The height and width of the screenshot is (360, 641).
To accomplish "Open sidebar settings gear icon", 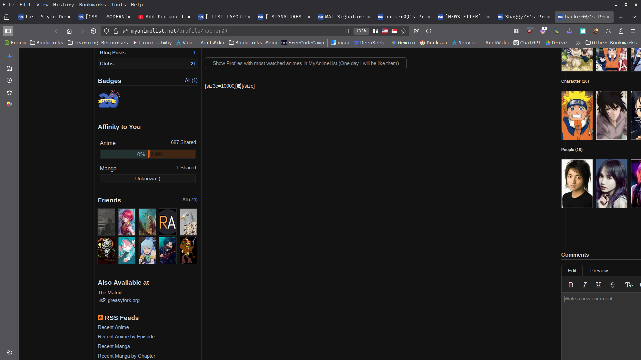I will (9, 352).
